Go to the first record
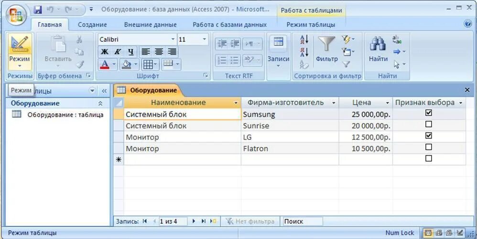The width and height of the screenshot is (477, 239). [145, 221]
